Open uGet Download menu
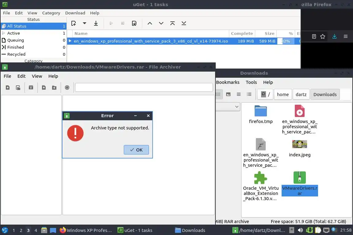Viewport: 353px width, 235px height. click(x=75, y=13)
